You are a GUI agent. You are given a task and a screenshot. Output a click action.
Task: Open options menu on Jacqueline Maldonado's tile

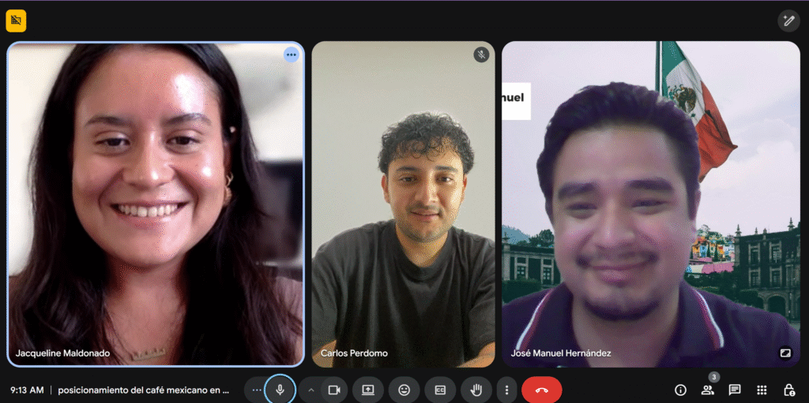click(x=292, y=54)
